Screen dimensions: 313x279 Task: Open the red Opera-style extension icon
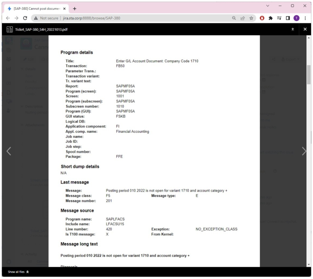coord(262,18)
